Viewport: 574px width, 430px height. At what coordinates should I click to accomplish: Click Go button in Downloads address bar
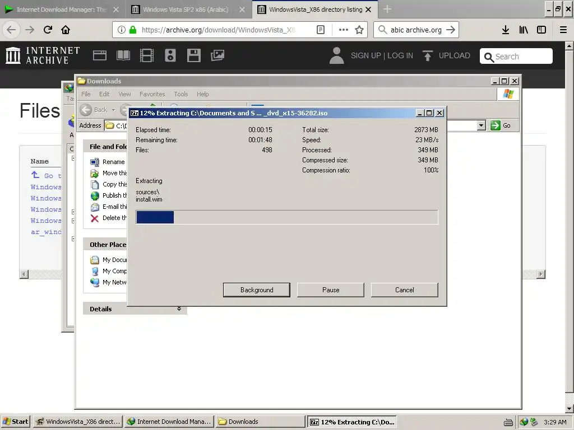pyautogui.click(x=501, y=125)
